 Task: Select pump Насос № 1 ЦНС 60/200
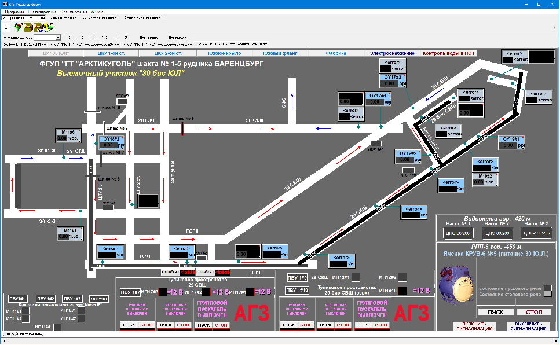[458, 233]
